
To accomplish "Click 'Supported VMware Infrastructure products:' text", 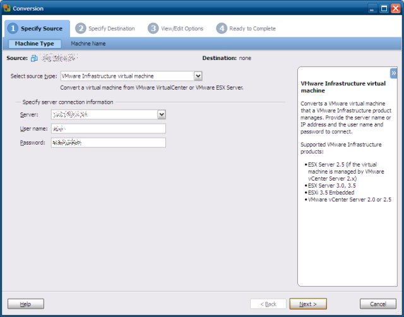I will (x=341, y=148).
